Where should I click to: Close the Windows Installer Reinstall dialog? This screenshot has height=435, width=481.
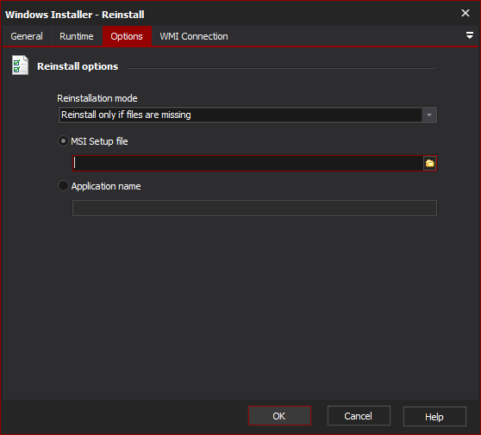pyautogui.click(x=465, y=13)
